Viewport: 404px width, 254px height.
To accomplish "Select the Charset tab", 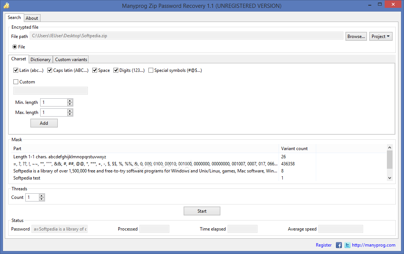I will click(19, 59).
